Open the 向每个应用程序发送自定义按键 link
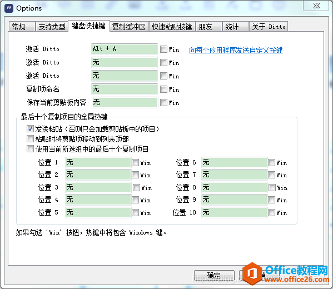Screen dimensions: 333x289 [236, 50]
